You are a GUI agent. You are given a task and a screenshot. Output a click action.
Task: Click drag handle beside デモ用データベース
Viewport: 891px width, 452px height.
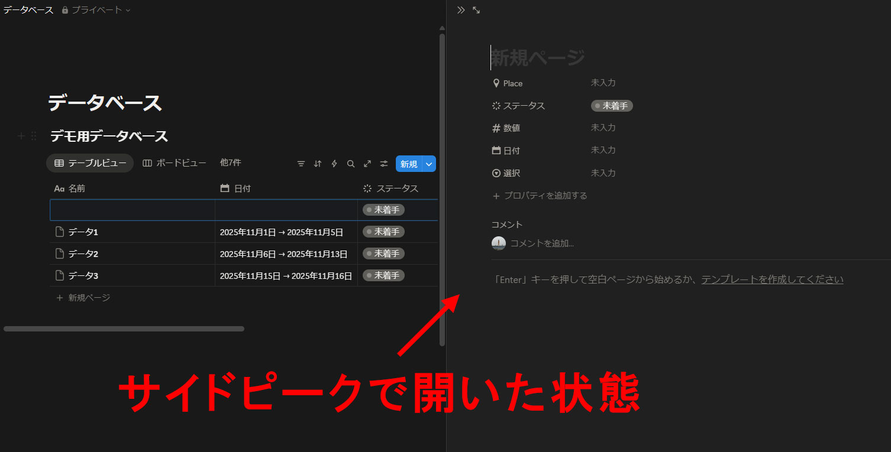coord(34,136)
